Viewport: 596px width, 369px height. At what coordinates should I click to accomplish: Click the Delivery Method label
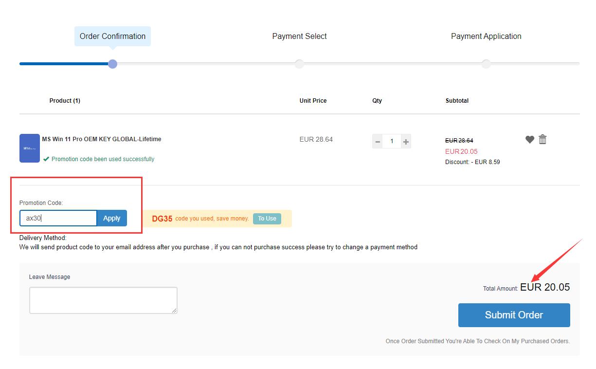(43, 238)
